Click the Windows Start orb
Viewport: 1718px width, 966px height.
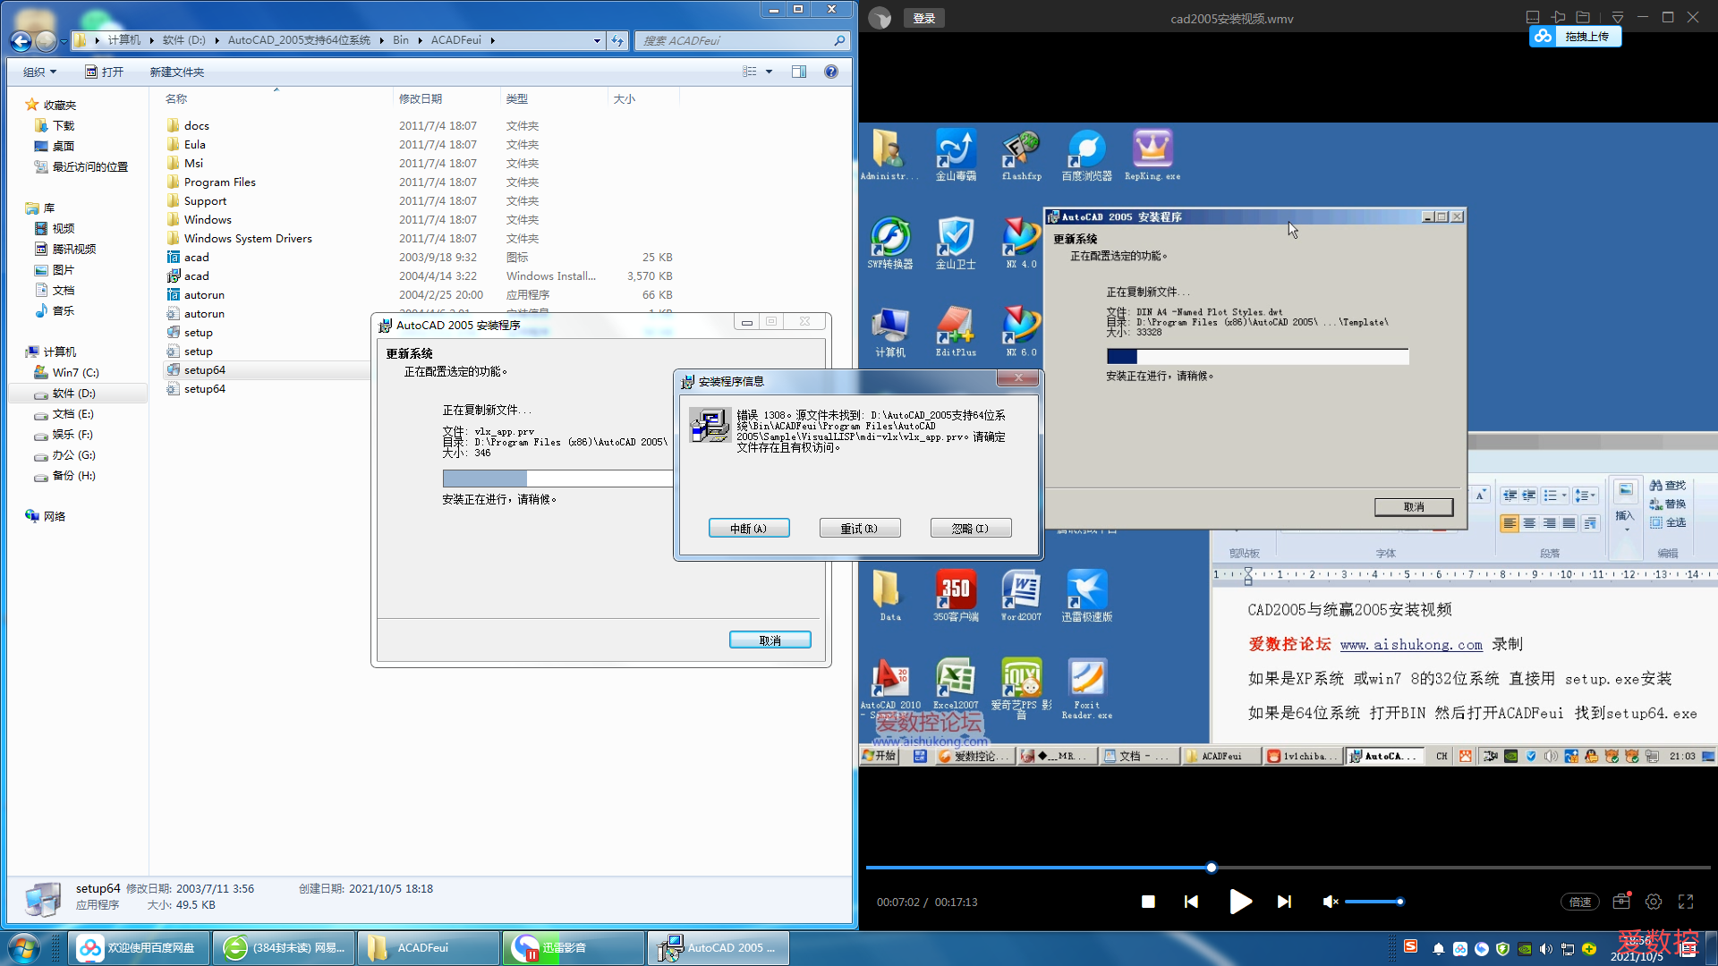(x=24, y=948)
